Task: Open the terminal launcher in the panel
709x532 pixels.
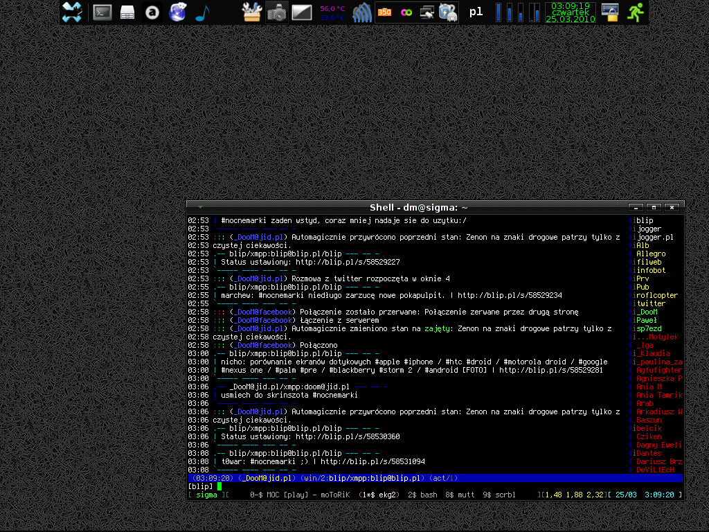Action: click(x=102, y=12)
